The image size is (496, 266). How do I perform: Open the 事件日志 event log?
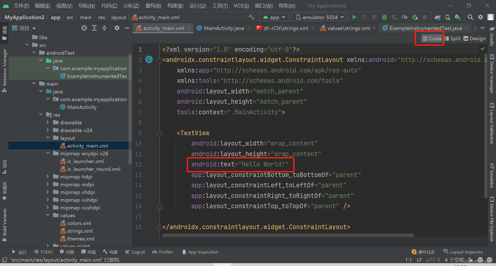(423, 252)
